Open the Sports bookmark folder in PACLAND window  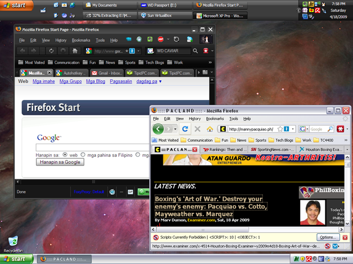(258, 140)
